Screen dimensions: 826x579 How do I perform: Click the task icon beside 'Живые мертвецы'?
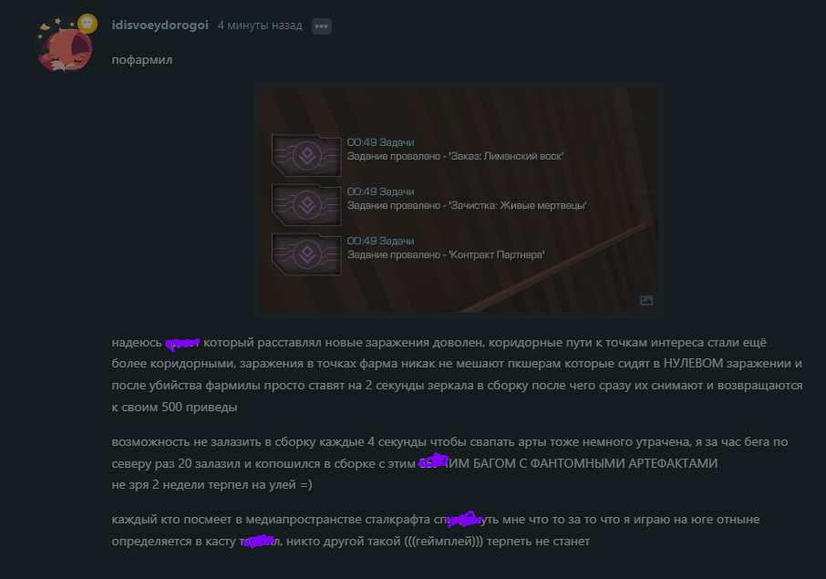tap(306, 204)
